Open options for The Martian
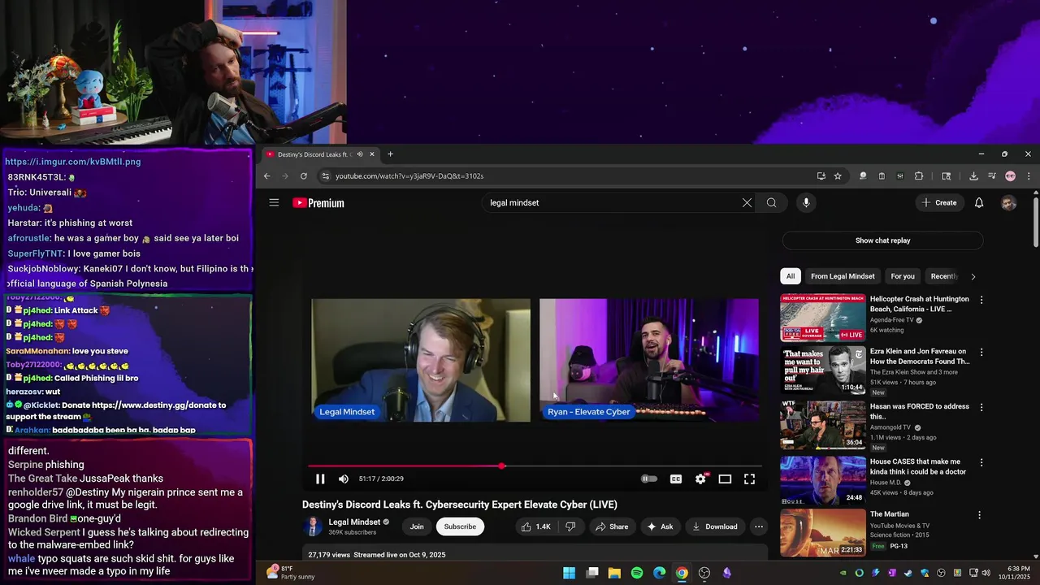Viewport: 1040px width, 585px height. 979,515
